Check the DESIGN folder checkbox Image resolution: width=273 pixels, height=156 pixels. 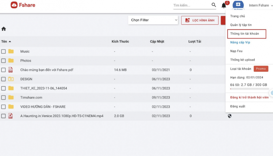click(x=3, y=79)
